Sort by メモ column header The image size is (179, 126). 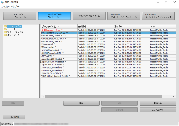point(163,27)
